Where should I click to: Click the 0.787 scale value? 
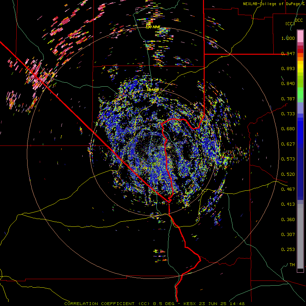(288, 99)
